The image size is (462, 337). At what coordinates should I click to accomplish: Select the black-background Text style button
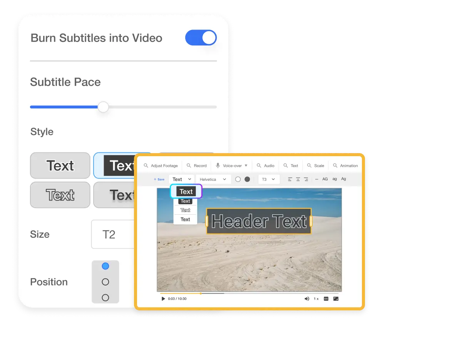(114, 165)
